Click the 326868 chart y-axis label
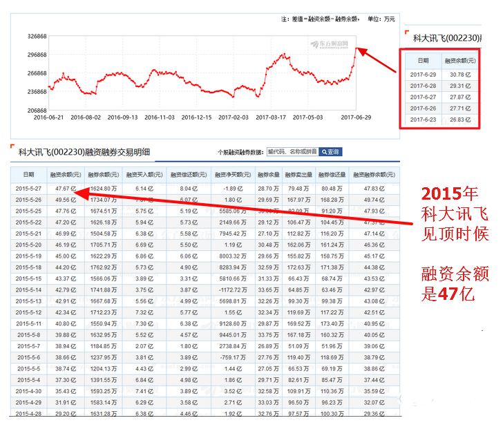 point(37,36)
